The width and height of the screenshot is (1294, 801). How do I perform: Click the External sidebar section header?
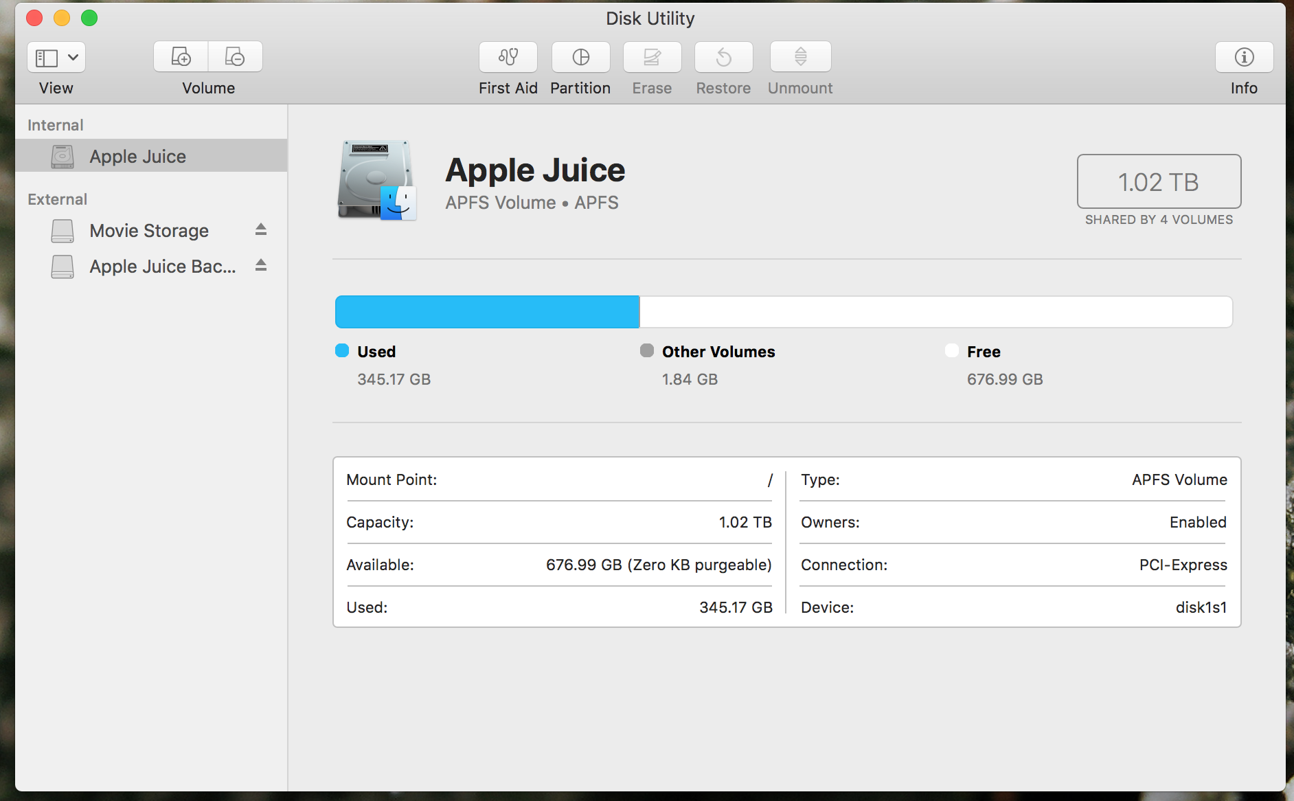click(58, 199)
